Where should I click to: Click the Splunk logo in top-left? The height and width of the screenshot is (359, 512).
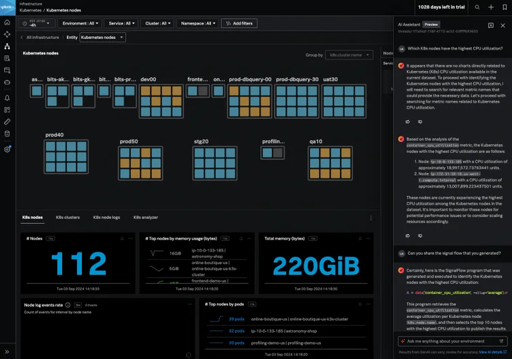coord(8,8)
